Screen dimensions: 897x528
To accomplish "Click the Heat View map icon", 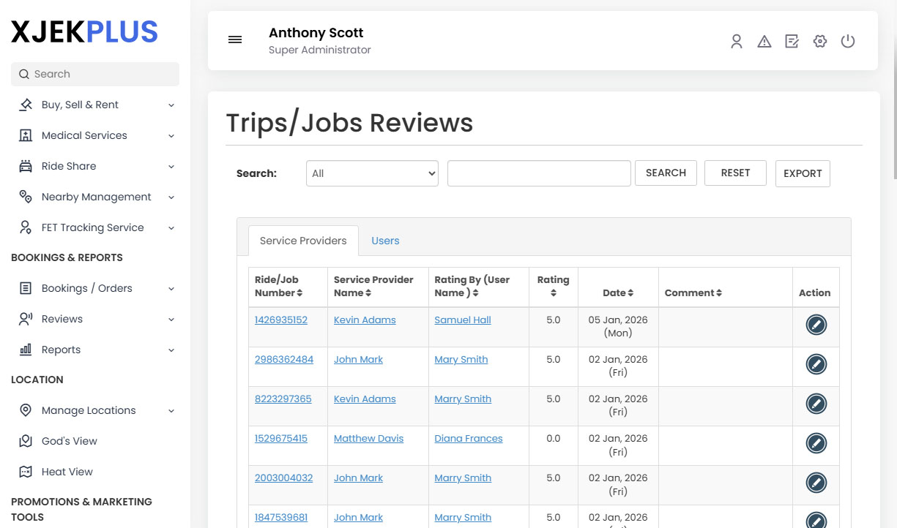I will point(26,471).
